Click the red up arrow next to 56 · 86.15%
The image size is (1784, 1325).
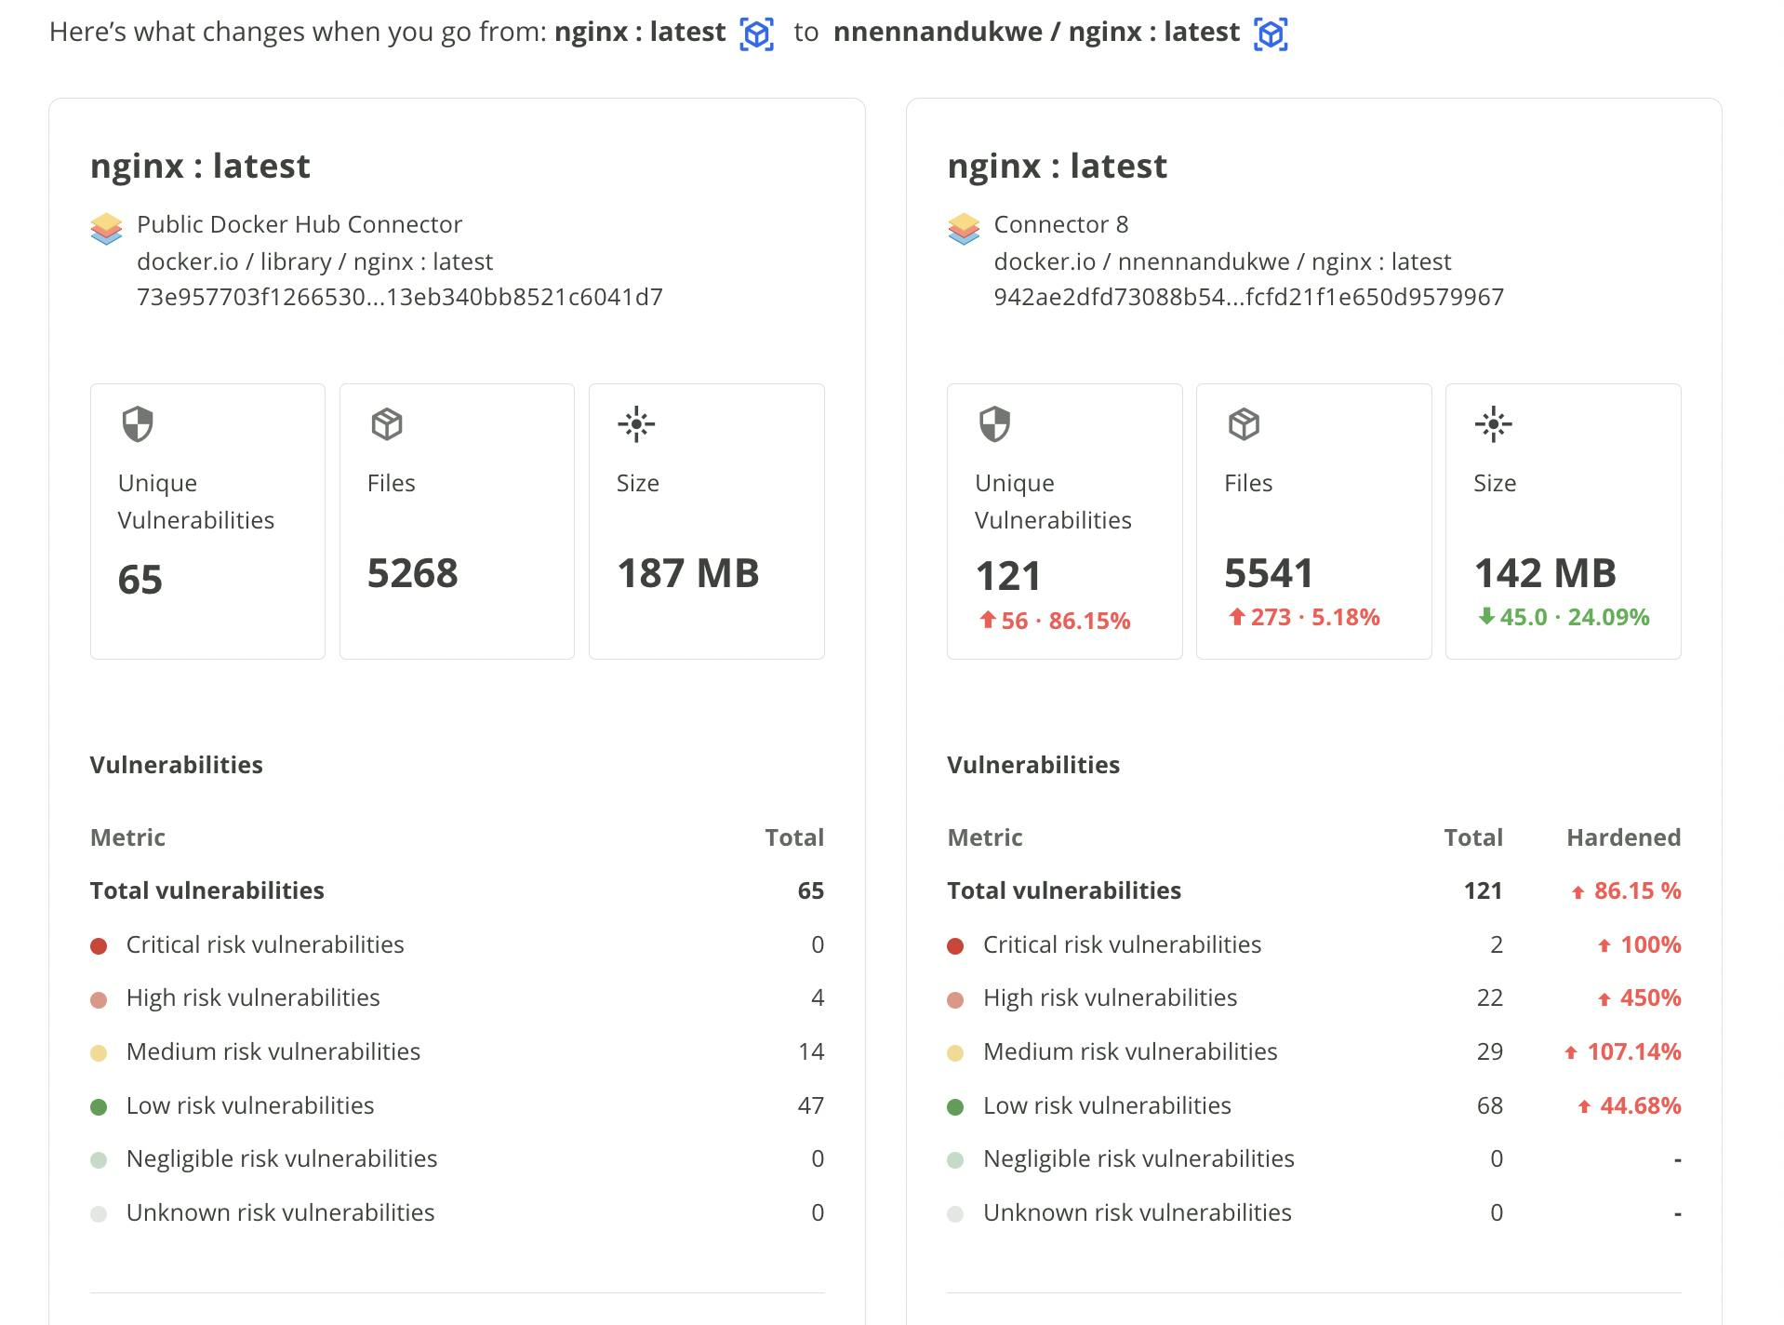pos(988,619)
